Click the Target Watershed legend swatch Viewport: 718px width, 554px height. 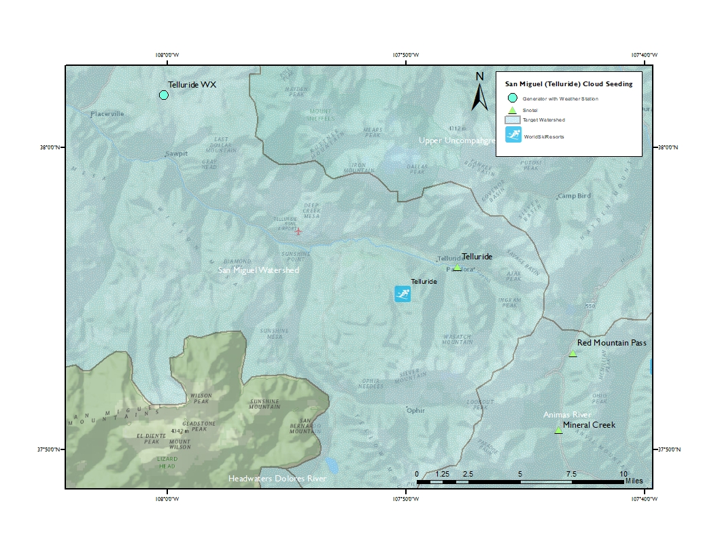(513, 119)
